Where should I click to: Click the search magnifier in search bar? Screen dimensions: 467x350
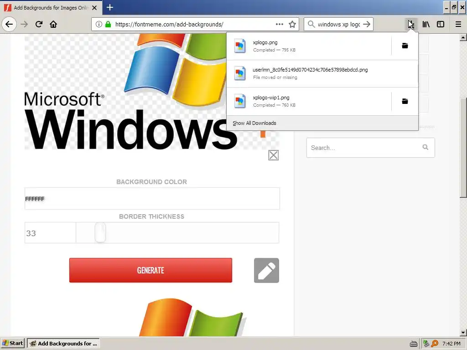point(311,24)
